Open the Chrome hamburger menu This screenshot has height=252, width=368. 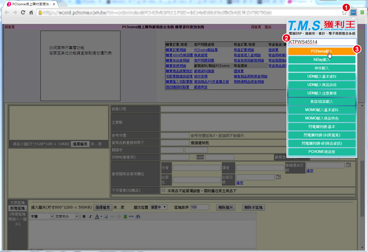(x=362, y=13)
